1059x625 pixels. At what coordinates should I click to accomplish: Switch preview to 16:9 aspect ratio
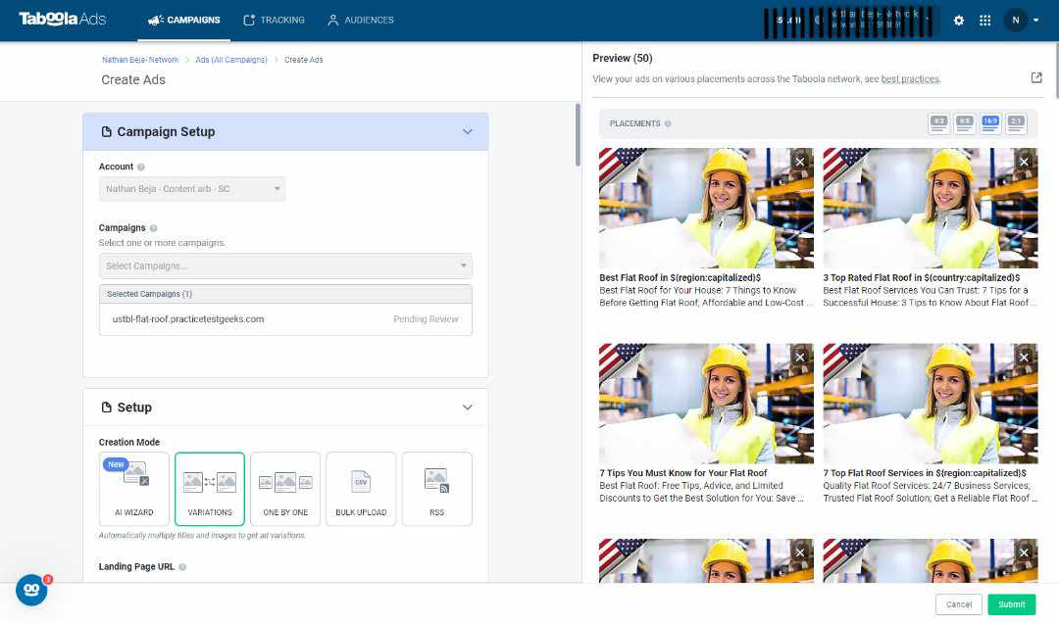[x=990, y=123]
